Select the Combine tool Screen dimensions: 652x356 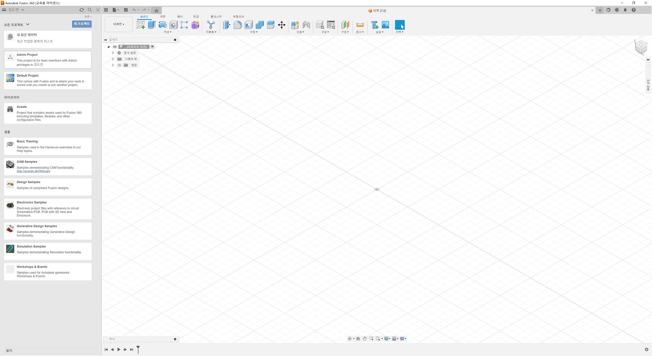[x=260, y=25]
